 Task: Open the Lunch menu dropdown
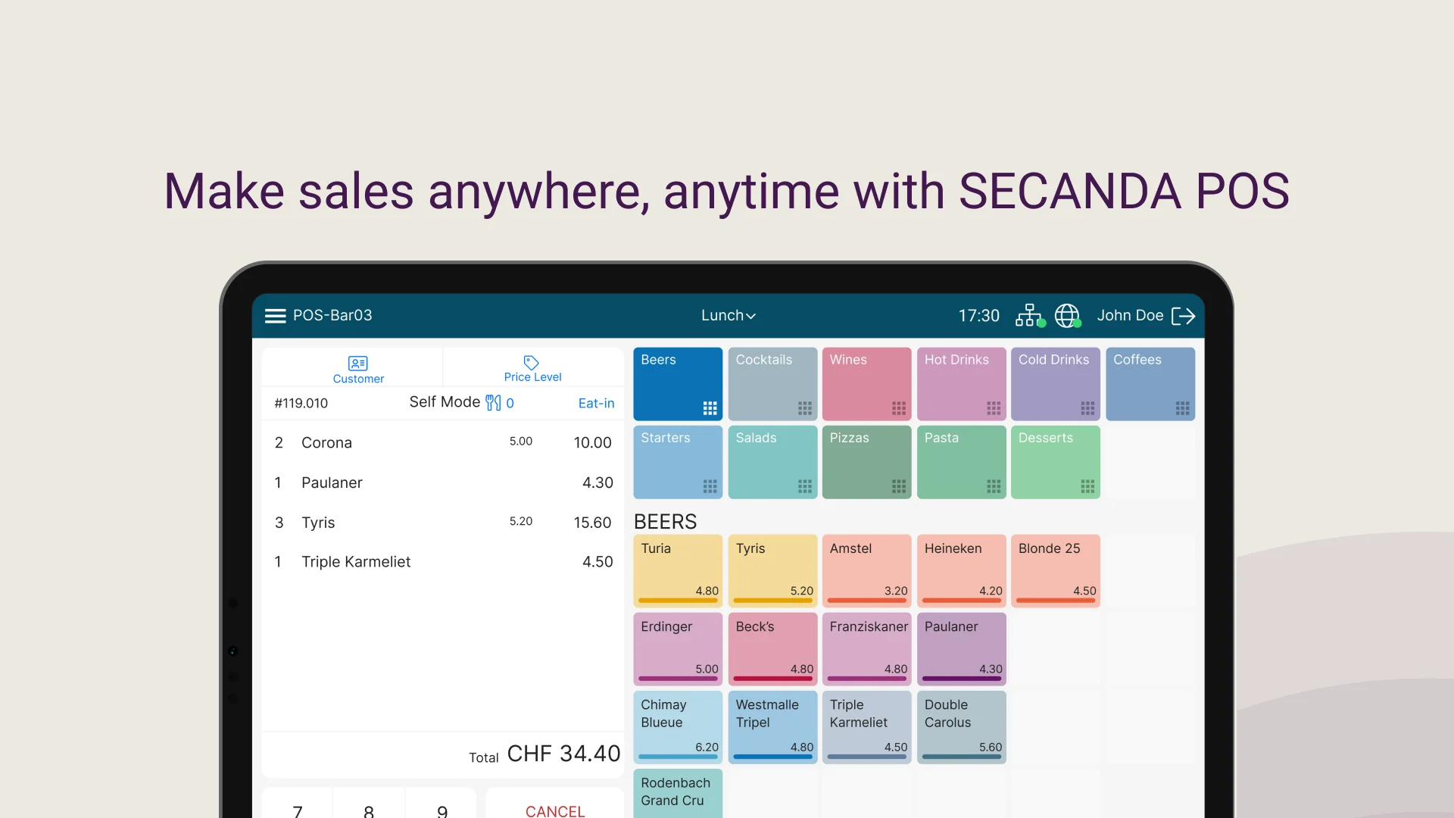[x=728, y=316]
